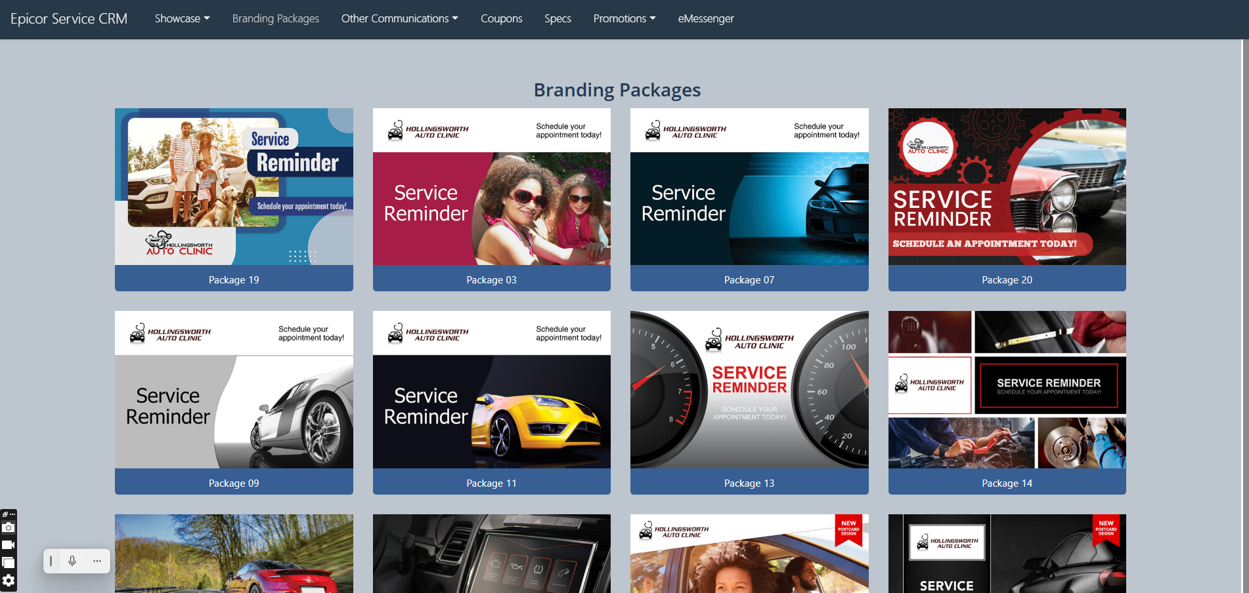
Task: Click the microphone dictation icon
Action: click(72, 561)
